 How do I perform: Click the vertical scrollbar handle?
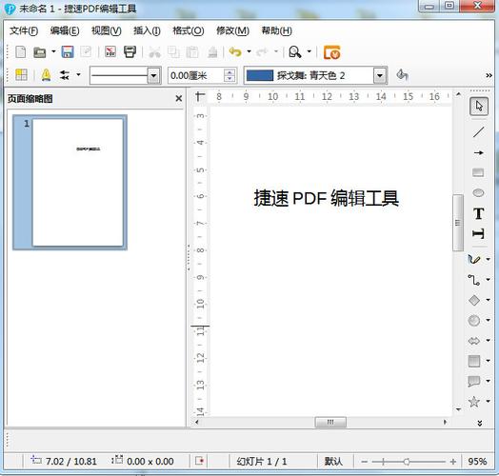(458, 223)
